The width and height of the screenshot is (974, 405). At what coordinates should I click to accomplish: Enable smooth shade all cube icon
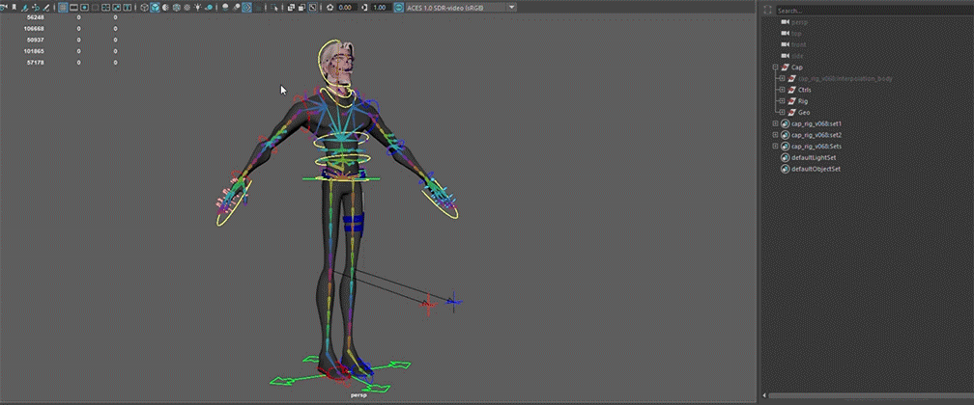click(155, 7)
